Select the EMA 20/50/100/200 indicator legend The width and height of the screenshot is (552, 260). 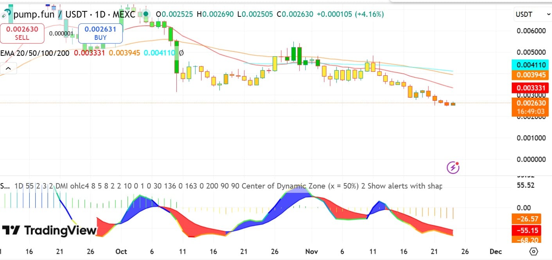pyautogui.click(x=35, y=53)
